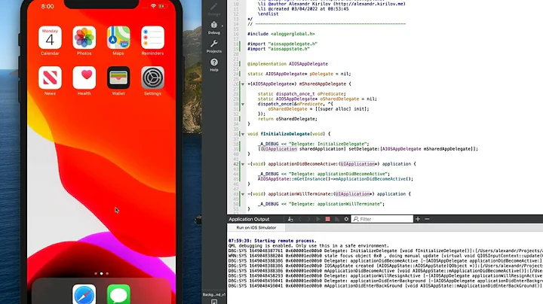
Task: Tap the News app icon
Action: [x=50, y=78]
